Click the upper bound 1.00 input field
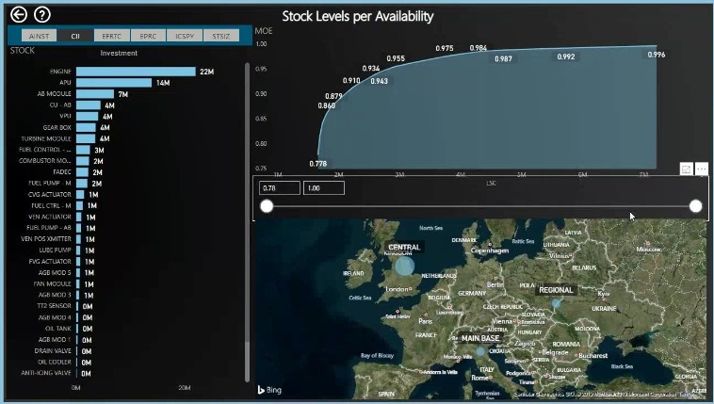 (324, 187)
